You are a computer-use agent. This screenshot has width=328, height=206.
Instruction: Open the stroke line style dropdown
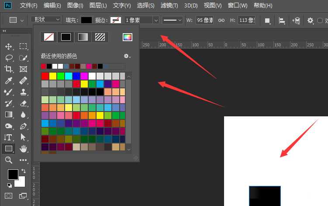(x=173, y=20)
